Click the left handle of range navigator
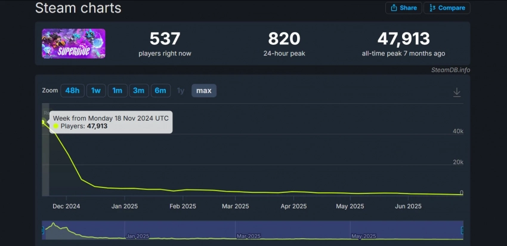 coord(42,230)
